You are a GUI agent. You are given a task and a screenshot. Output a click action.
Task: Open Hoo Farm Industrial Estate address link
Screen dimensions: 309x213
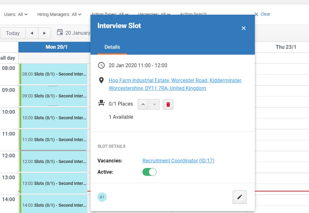click(175, 84)
